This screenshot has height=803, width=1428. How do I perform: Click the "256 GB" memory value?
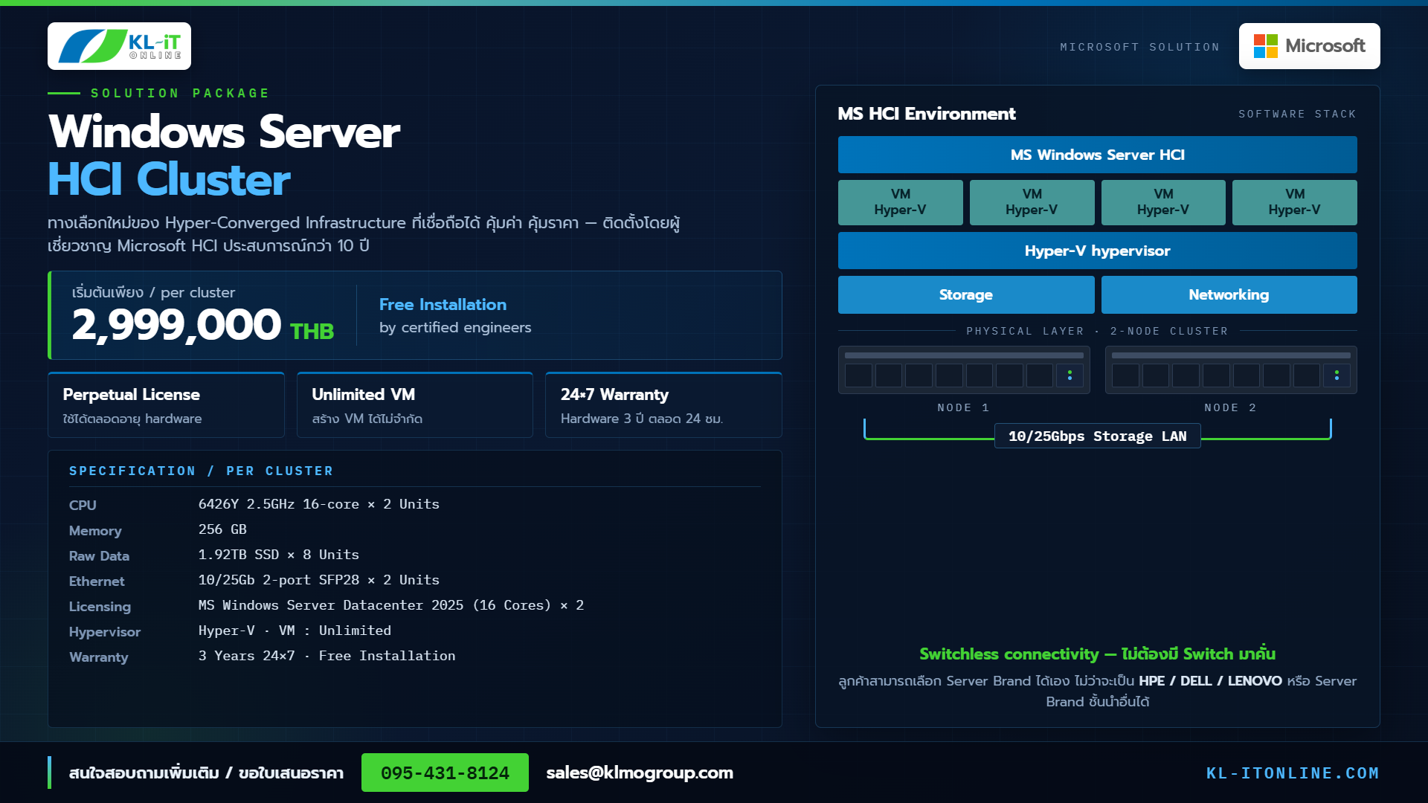point(222,529)
